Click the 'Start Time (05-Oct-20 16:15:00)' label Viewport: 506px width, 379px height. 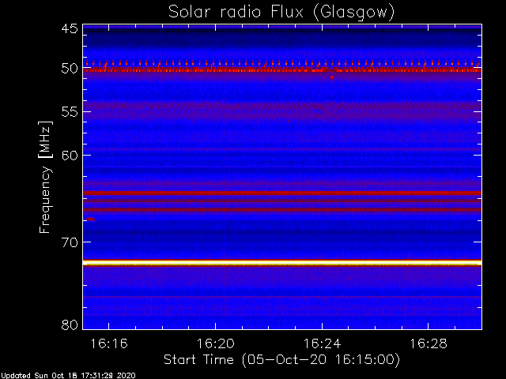click(281, 359)
